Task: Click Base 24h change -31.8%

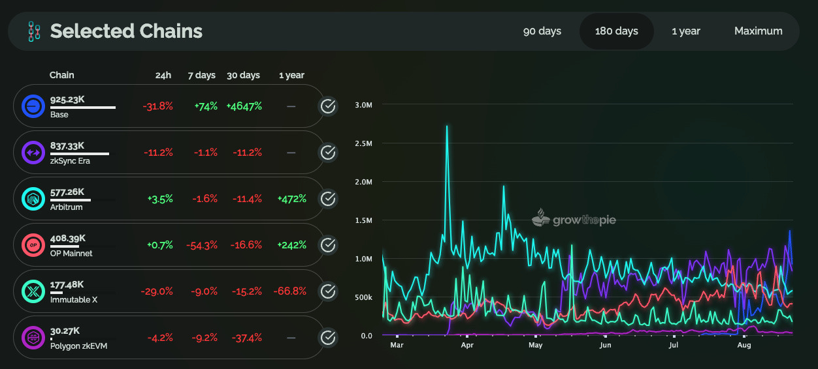Action: click(159, 106)
